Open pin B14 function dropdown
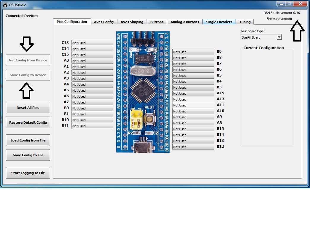 (193, 135)
